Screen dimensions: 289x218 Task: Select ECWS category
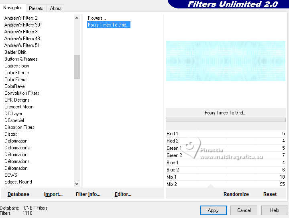(x=11, y=175)
